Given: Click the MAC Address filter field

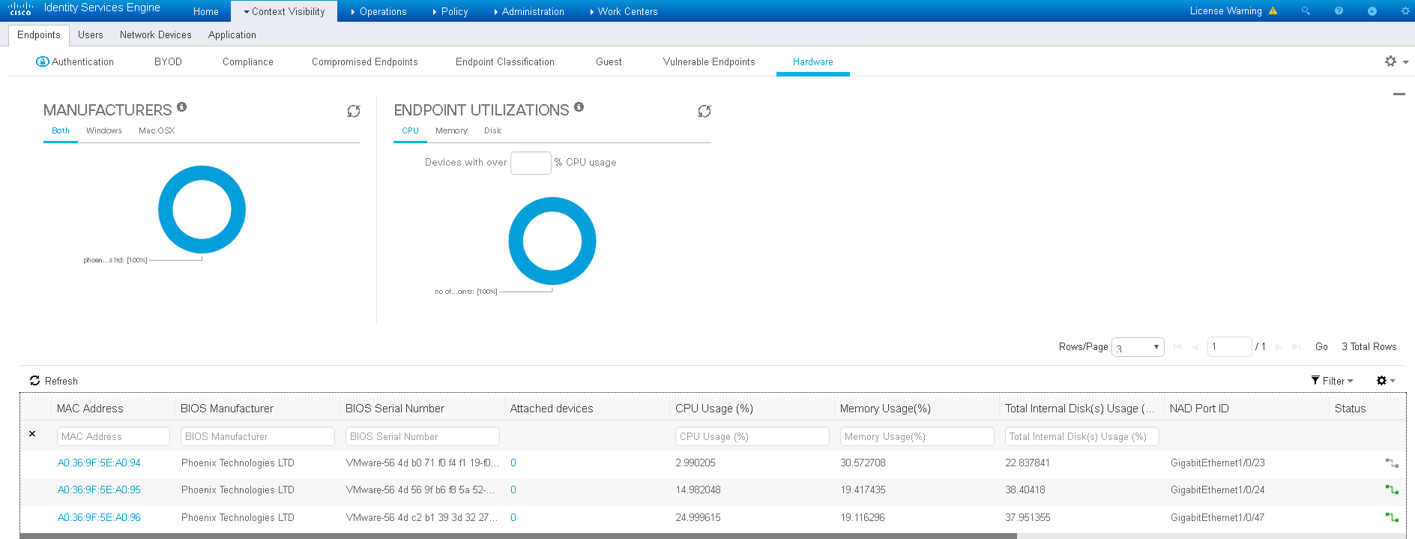Looking at the screenshot, I should click(113, 436).
